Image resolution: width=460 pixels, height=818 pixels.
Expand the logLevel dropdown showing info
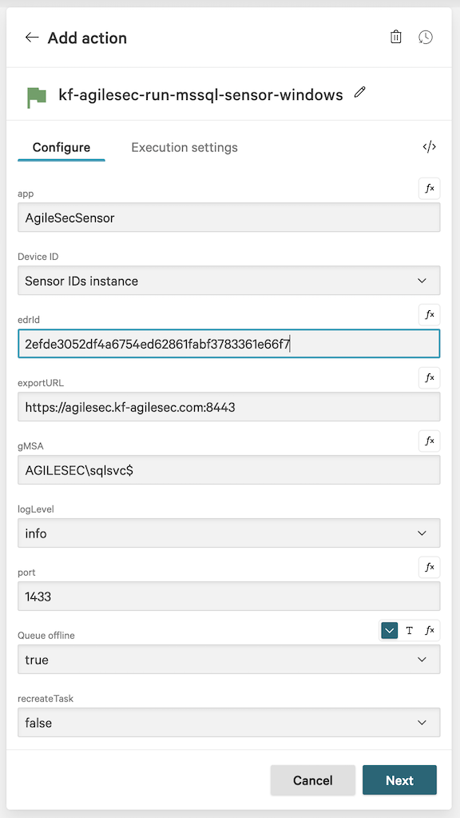pyautogui.click(x=229, y=533)
